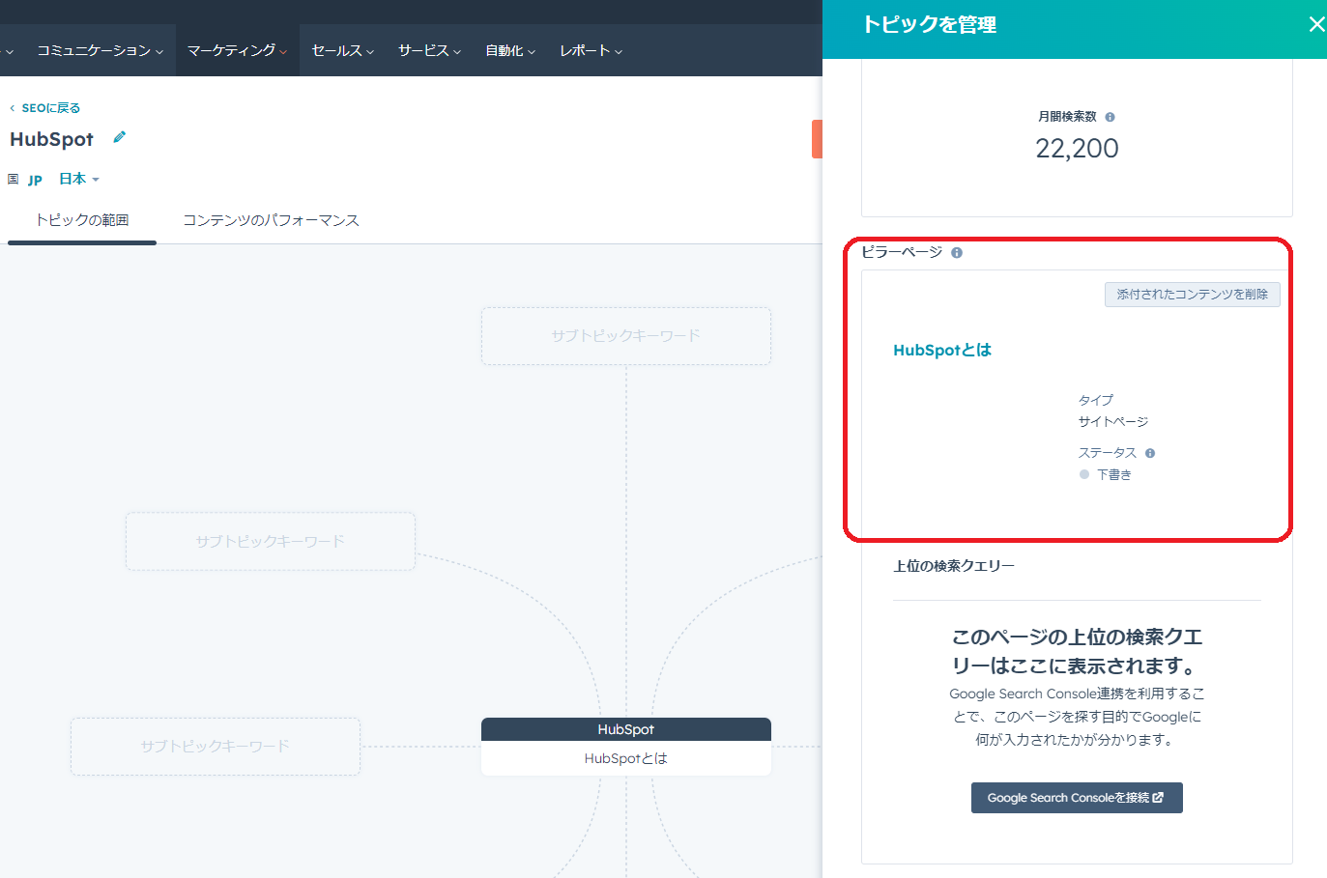Viewport: 1327px width, 878px height.
Task: Click the 下書き status text
Action: tap(1113, 474)
